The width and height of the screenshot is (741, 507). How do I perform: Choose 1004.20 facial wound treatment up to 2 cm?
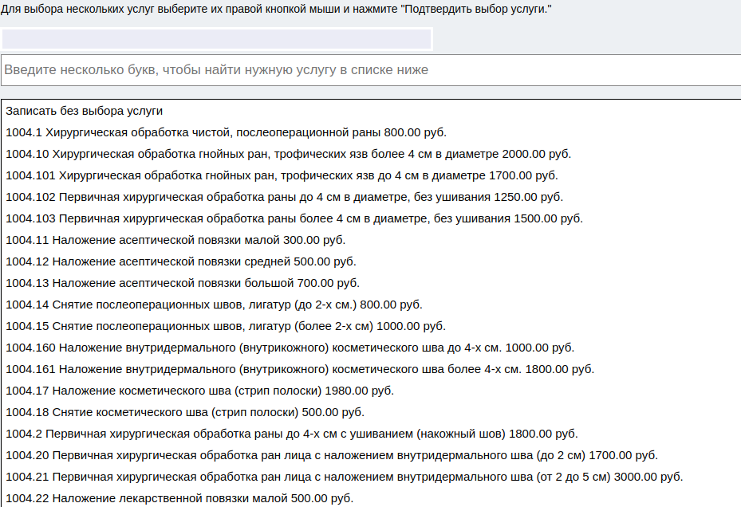tap(331, 455)
